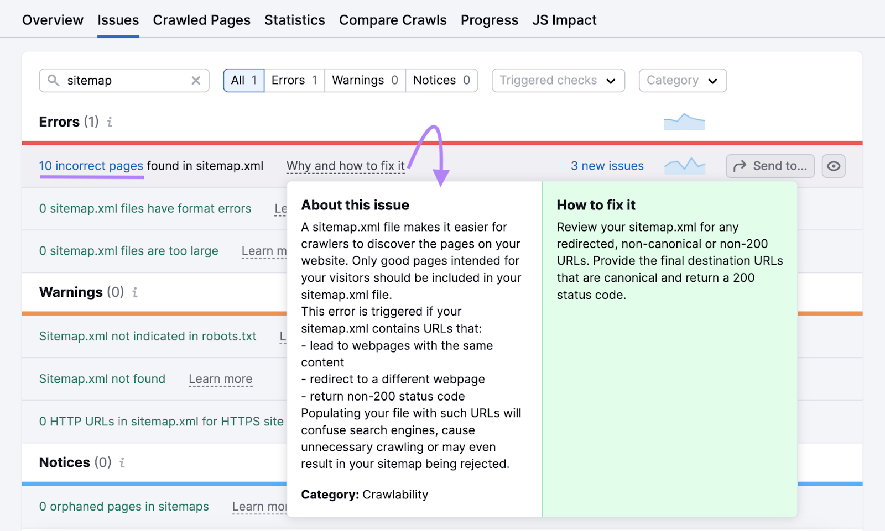This screenshot has width=885, height=531.
Task: Open the Category dropdown
Action: [x=683, y=80]
